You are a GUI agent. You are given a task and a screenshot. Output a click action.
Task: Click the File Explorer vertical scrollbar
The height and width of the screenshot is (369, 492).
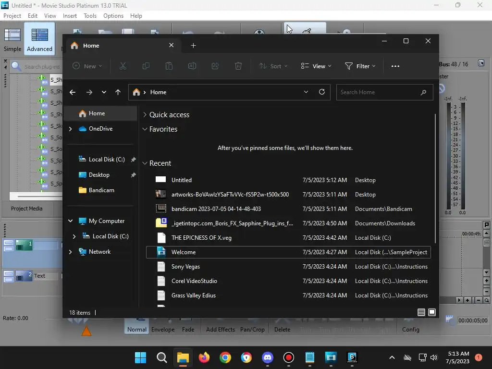tap(435, 178)
